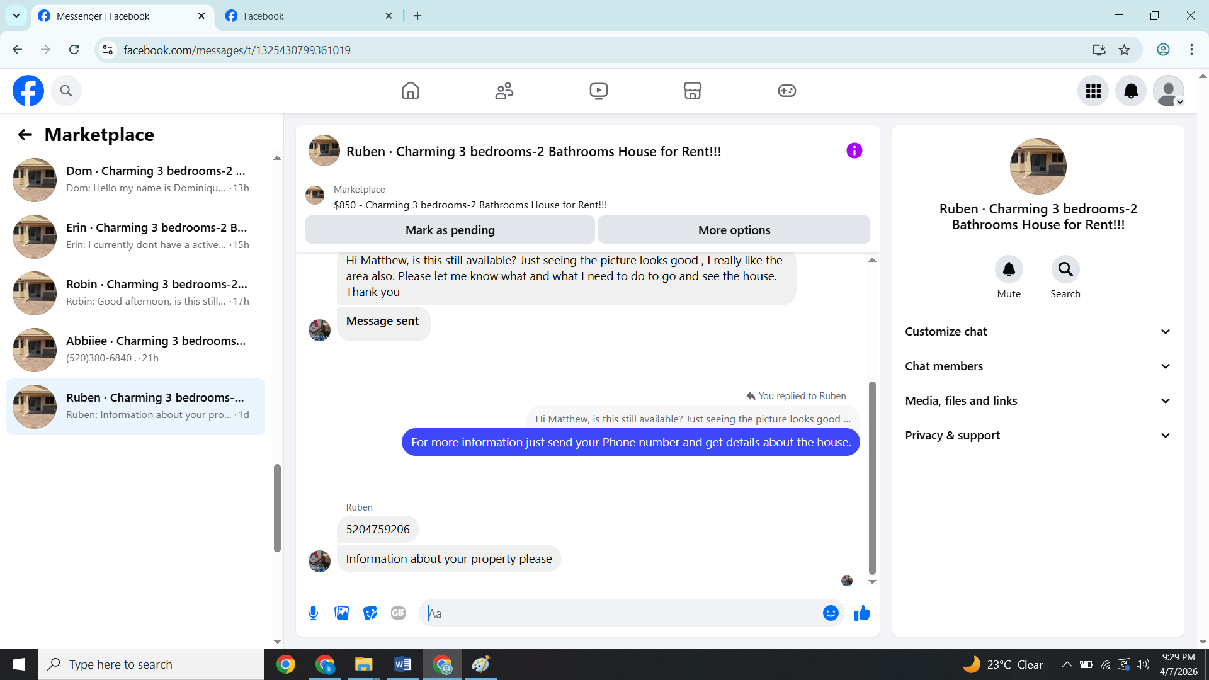This screenshot has height=680, width=1209.
Task: Mute this conversation with bell icon
Action: click(1009, 269)
